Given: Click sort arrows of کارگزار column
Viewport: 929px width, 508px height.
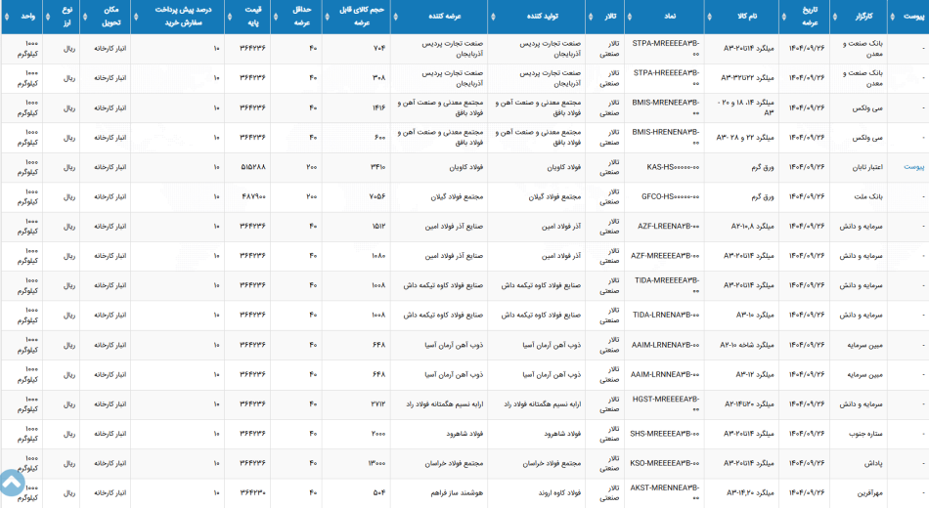Looking at the screenshot, I should click(835, 17).
